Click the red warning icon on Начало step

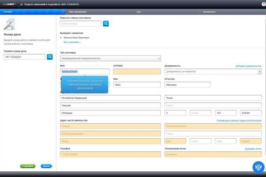click(62, 12)
